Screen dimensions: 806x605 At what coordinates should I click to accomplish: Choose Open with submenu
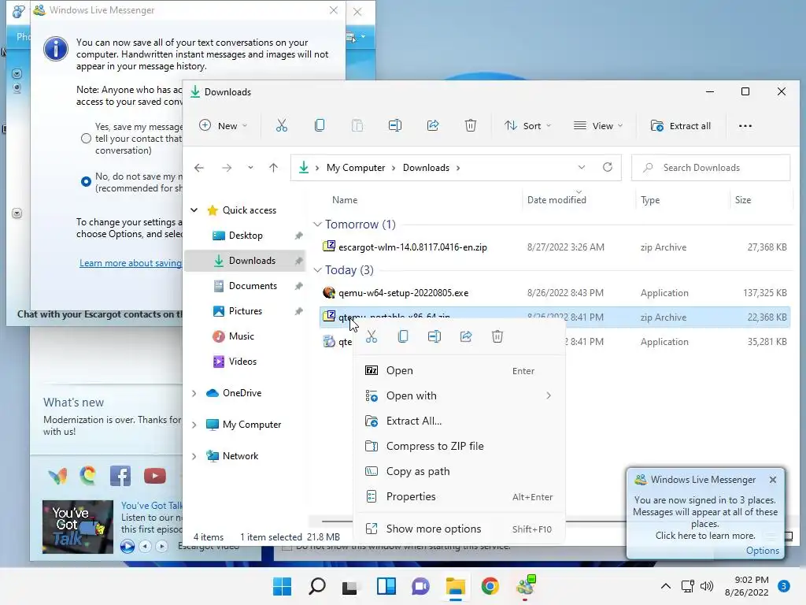click(460, 395)
